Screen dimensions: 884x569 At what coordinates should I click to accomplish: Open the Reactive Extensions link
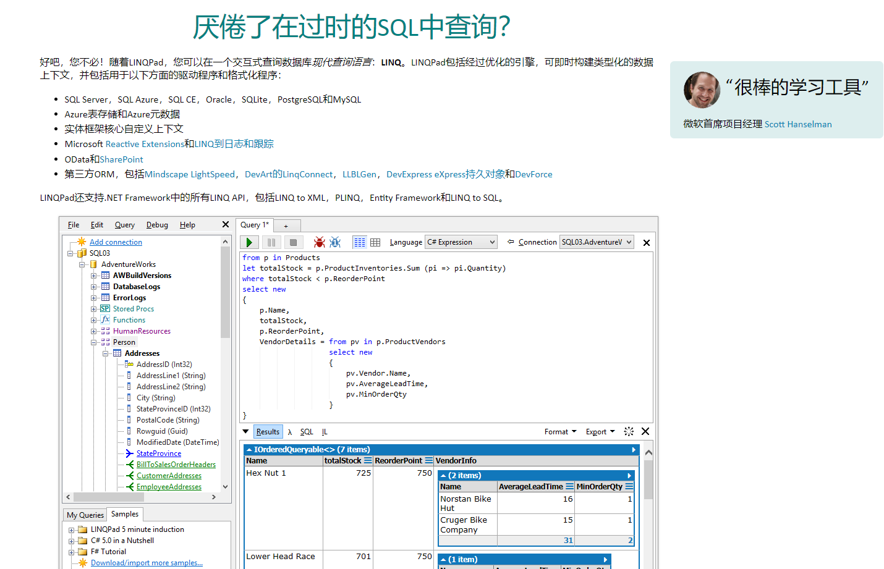[145, 144]
